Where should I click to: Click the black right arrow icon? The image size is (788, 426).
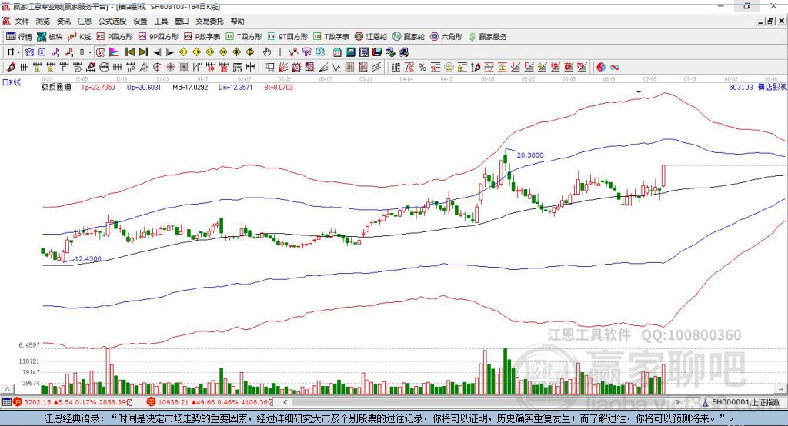170,52
